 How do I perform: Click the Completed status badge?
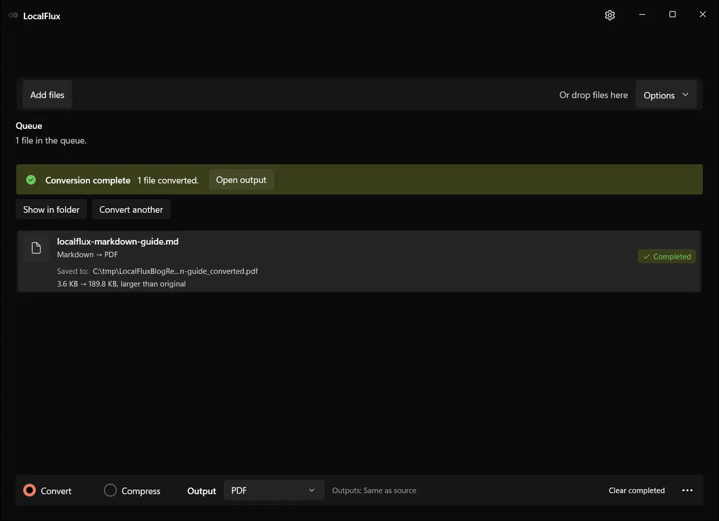(667, 257)
